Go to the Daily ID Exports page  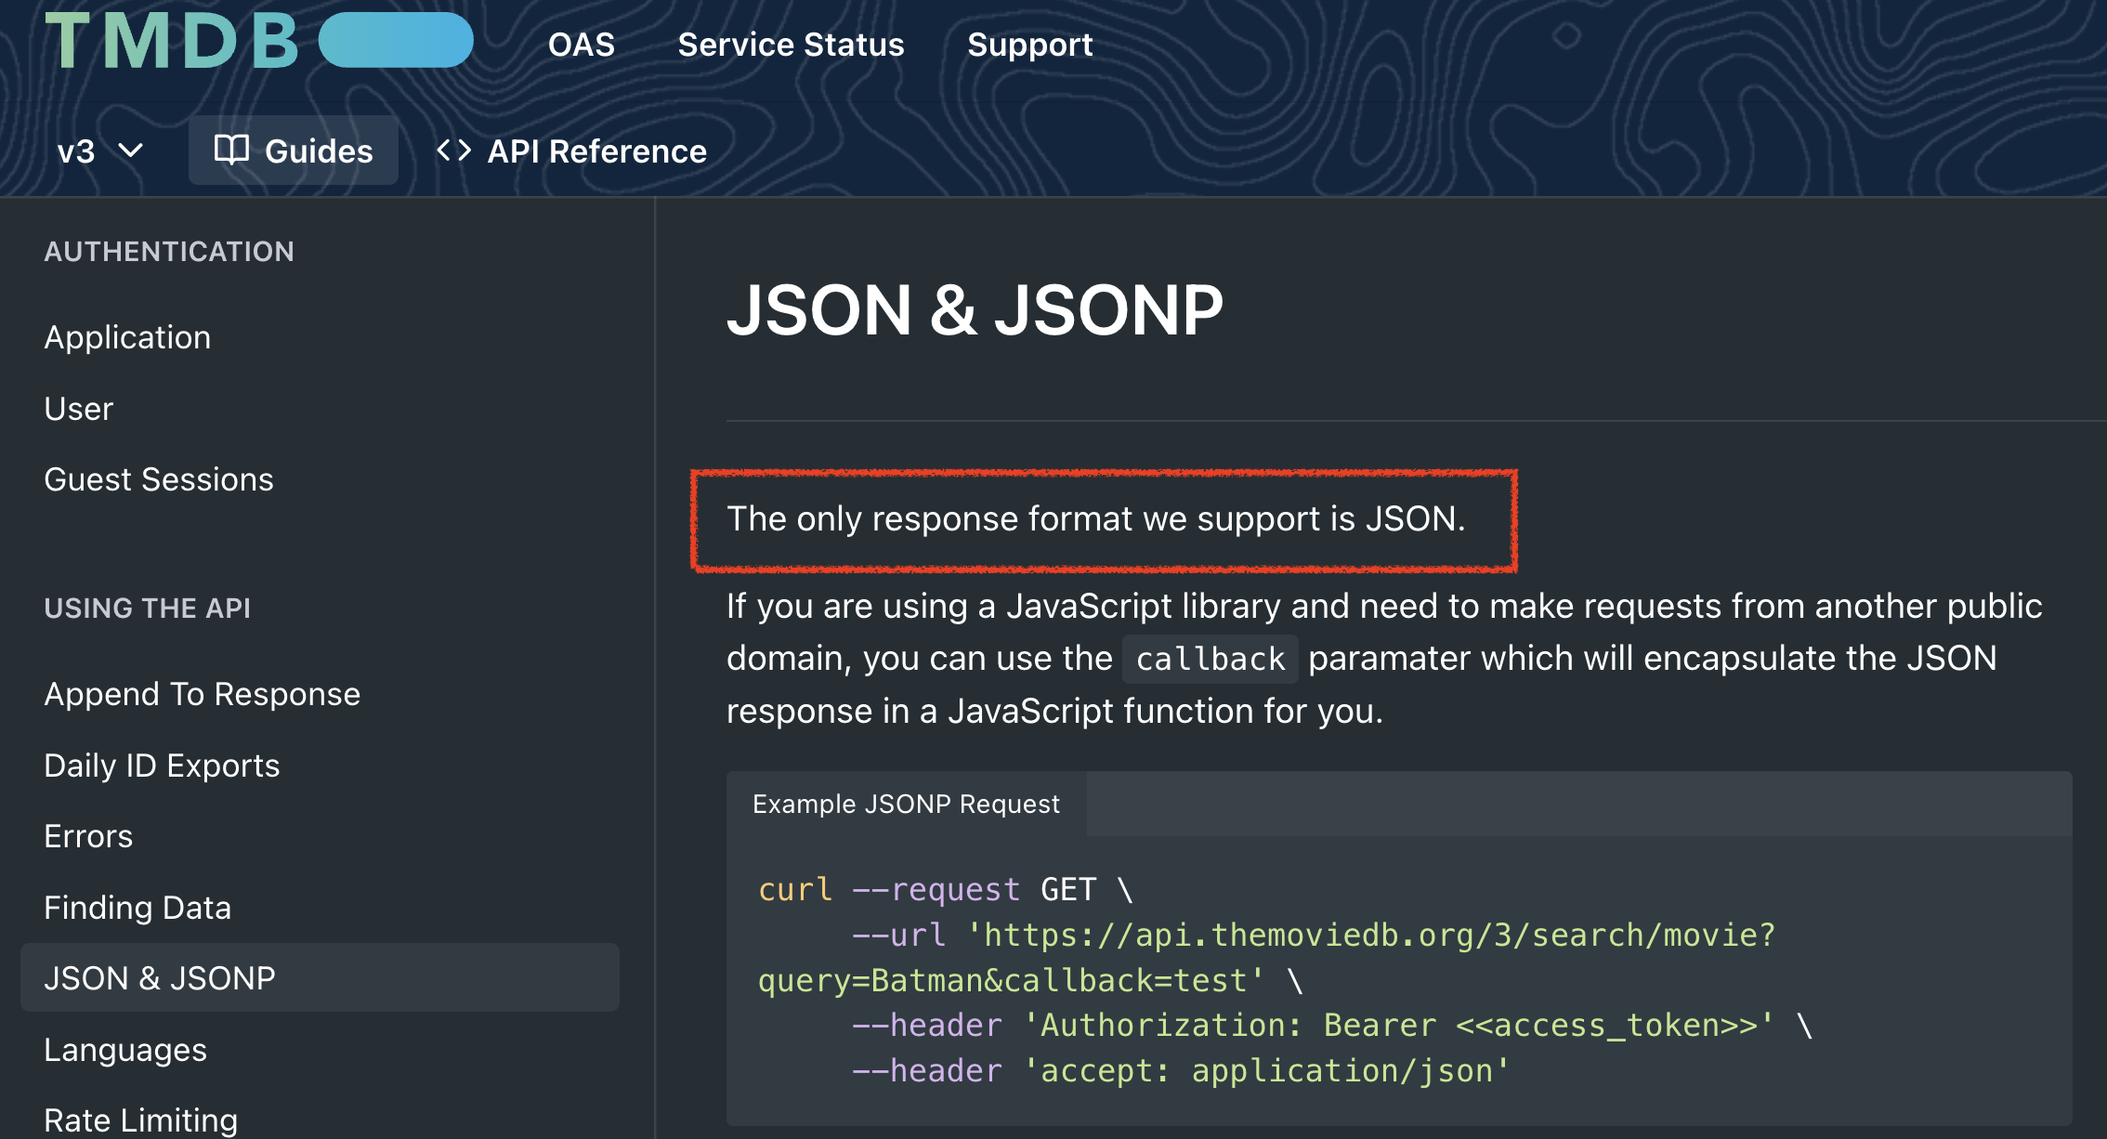click(x=162, y=766)
